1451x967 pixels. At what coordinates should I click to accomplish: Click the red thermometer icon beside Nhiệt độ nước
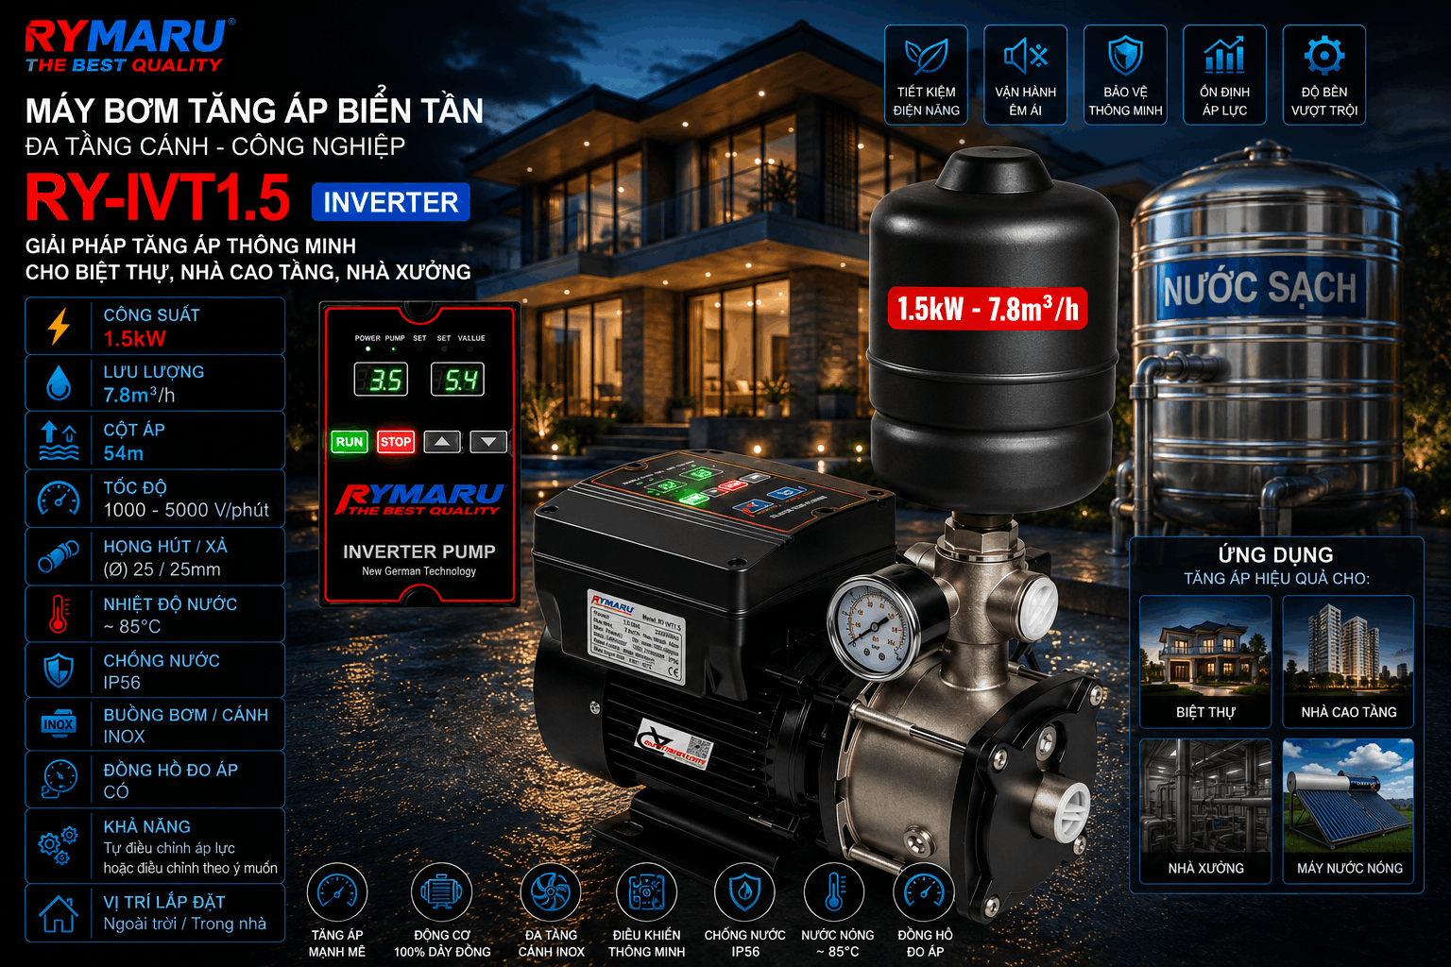tap(59, 614)
